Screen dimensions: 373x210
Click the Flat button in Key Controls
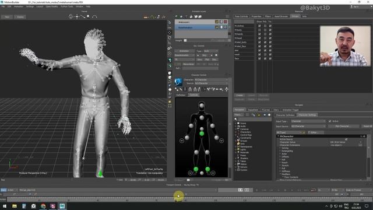pos(207,60)
